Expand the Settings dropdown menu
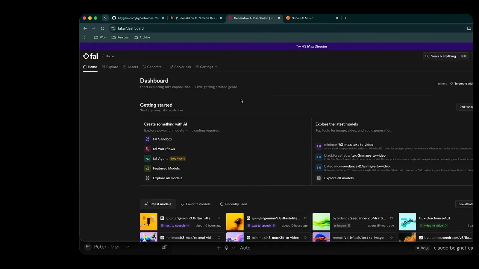 pyautogui.click(x=206, y=67)
